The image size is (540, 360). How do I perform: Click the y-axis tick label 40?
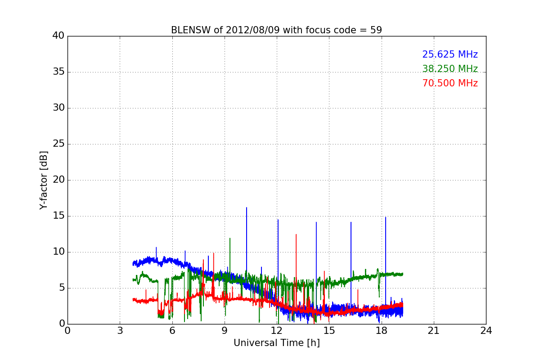58,36
